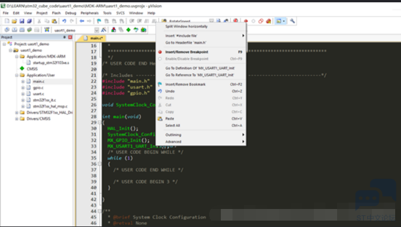Open the SVCS menu
The height and width of the screenshot is (227, 401).
coord(120,13)
